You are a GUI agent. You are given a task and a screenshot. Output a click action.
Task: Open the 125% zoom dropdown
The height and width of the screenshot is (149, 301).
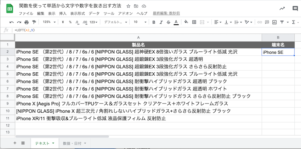(x=49, y=22)
